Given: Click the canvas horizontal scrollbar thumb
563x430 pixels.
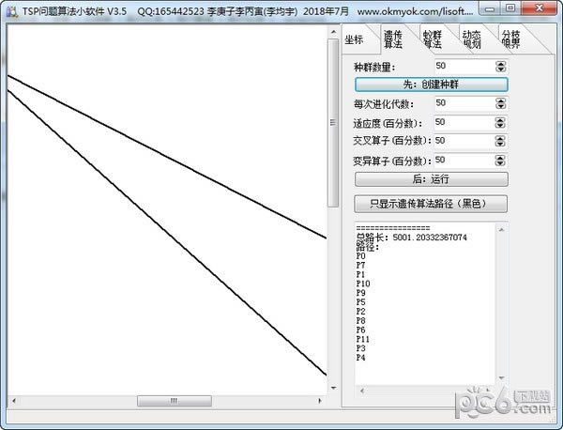Looking at the screenshot, I should (173, 401).
